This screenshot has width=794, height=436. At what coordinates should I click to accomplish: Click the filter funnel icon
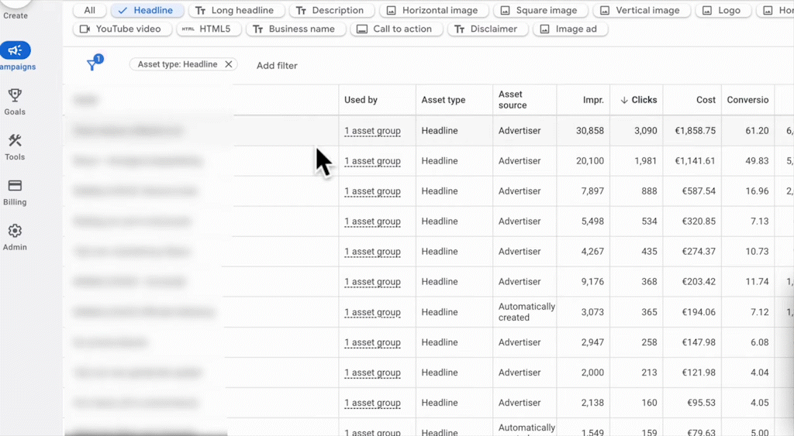(x=93, y=65)
